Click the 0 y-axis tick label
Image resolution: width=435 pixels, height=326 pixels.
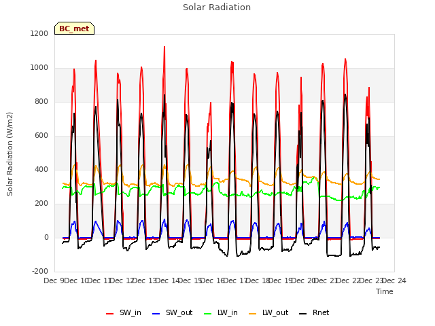pyautogui.click(x=47, y=237)
